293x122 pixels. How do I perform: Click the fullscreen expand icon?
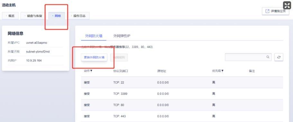click(287, 5)
